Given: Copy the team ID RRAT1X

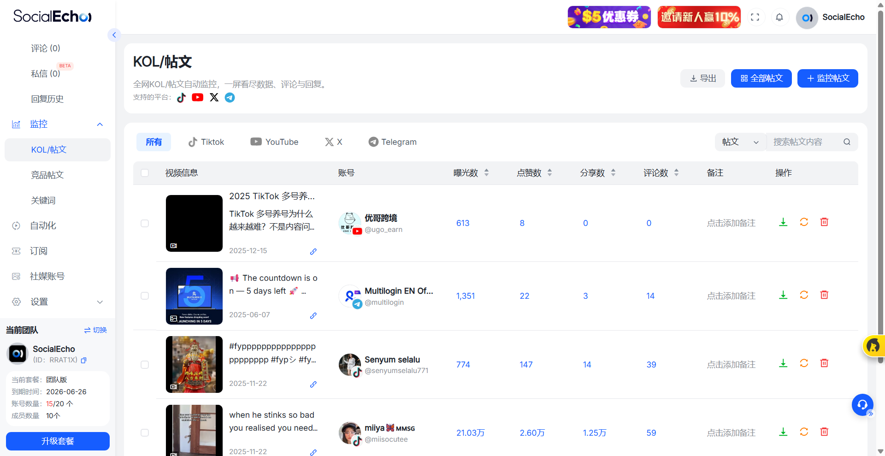Looking at the screenshot, I should coord(84,361).
